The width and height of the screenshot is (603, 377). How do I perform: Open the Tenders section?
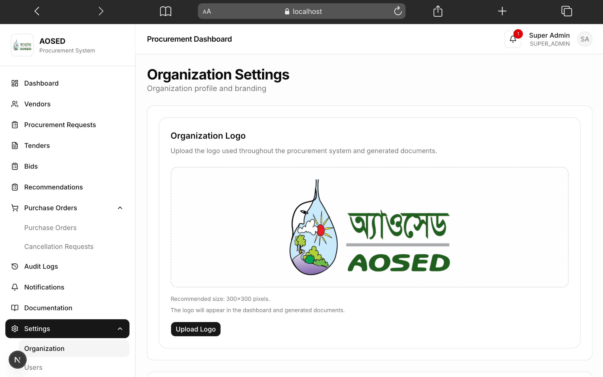[x=67, y=146]
